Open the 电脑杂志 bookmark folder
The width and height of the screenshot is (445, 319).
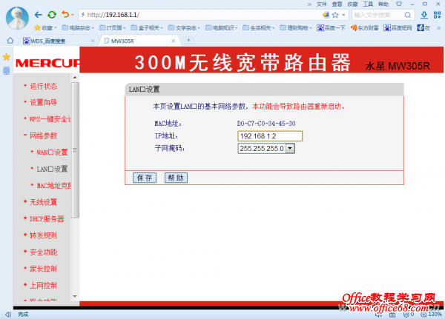click(x=78, y=27)
